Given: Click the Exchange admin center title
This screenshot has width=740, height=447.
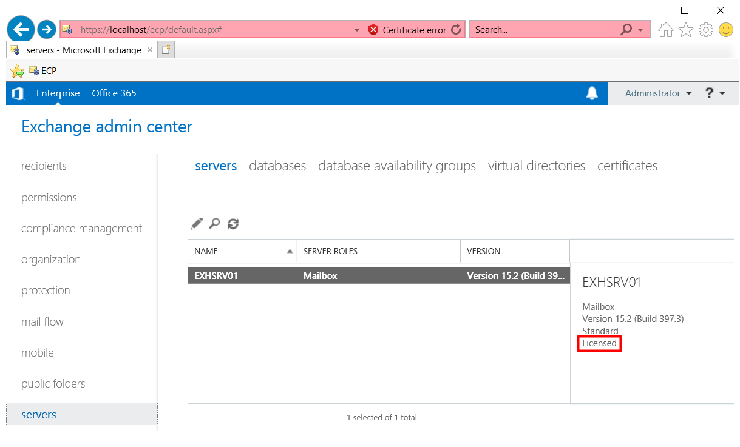Looking at the screenshot, I should point(107,127).
